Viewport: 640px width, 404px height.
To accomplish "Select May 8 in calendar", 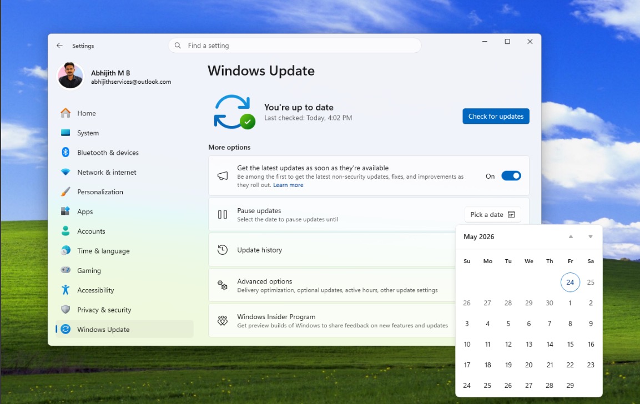I will pyautogui.click(x=570, y=324).
